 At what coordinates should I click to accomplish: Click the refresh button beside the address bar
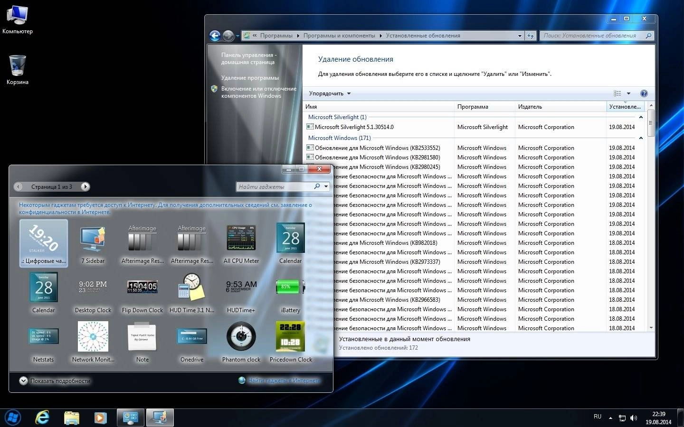(x=531, y=36)
